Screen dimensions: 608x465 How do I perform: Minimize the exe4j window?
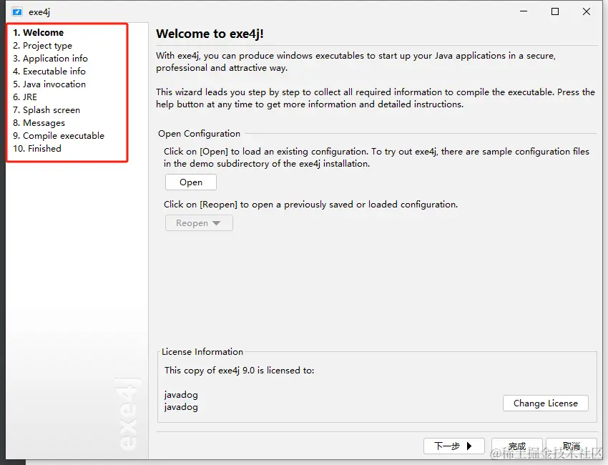tap(524, 11)
